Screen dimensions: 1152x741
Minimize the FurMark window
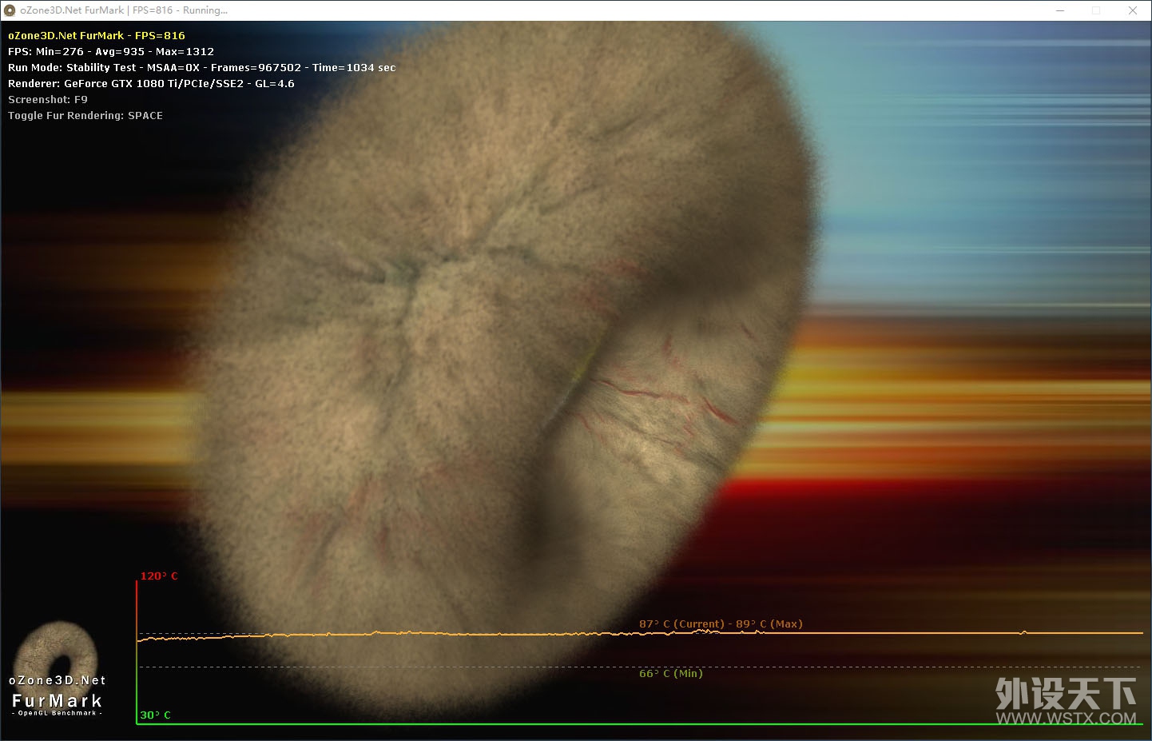point(1060,10)
